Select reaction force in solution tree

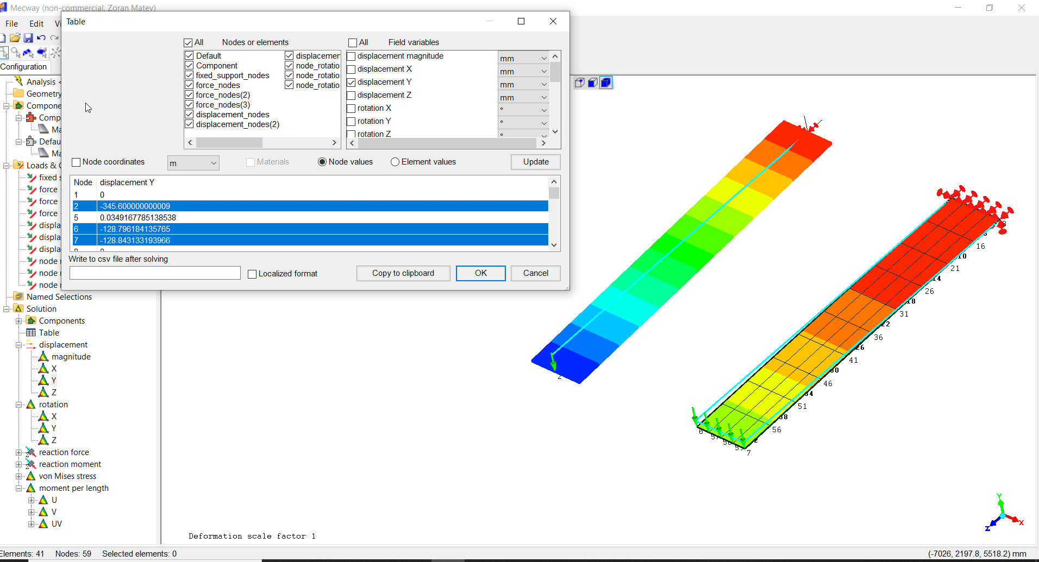64,452
